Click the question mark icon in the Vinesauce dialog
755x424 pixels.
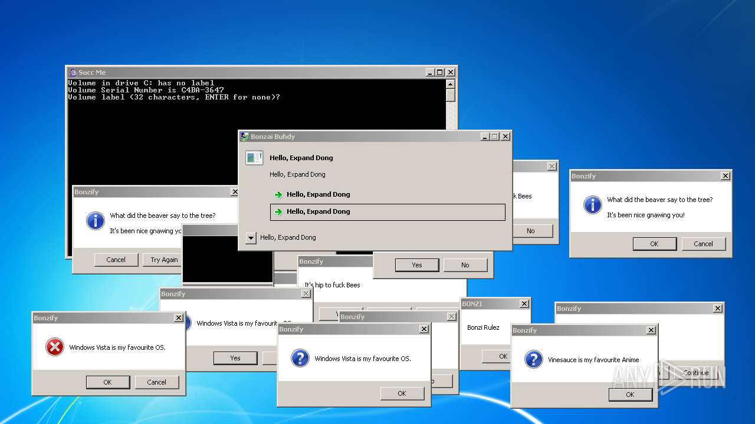534,359
